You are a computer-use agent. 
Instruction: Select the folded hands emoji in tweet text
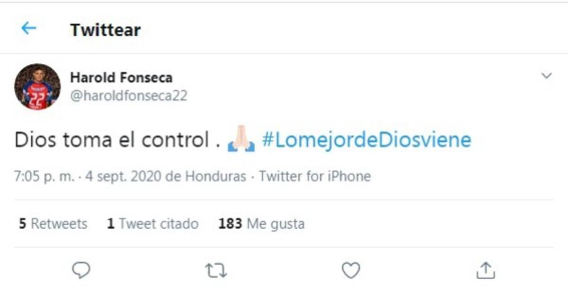[x=240, y=139]
